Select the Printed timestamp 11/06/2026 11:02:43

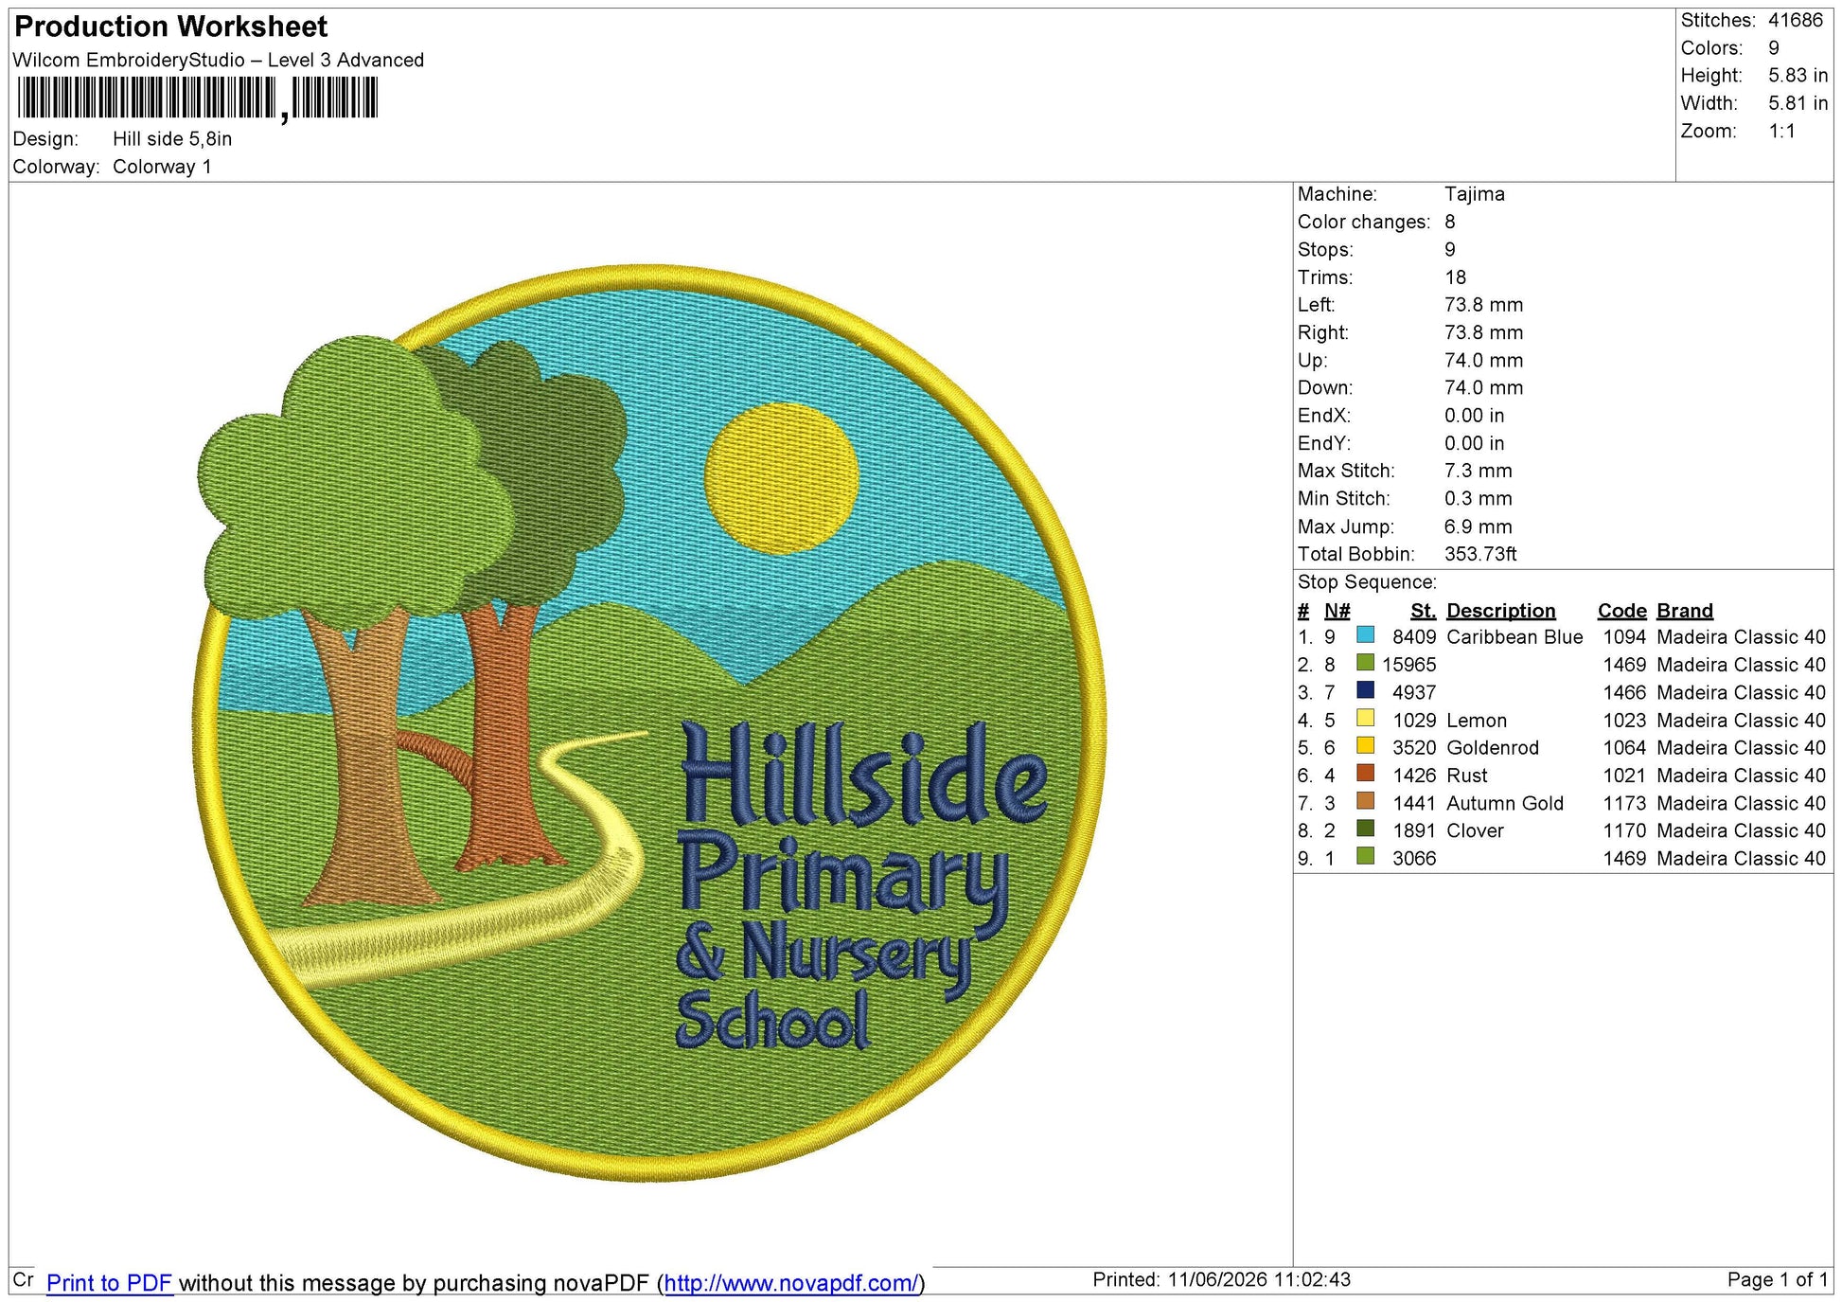pos(1259,1280)
